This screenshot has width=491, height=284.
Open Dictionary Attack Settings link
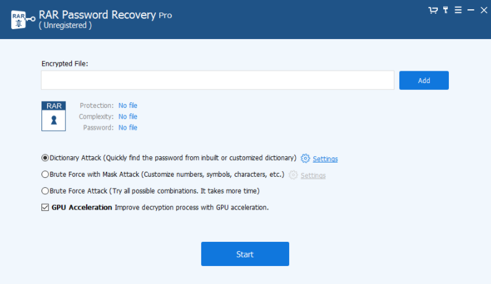(325, 159)
